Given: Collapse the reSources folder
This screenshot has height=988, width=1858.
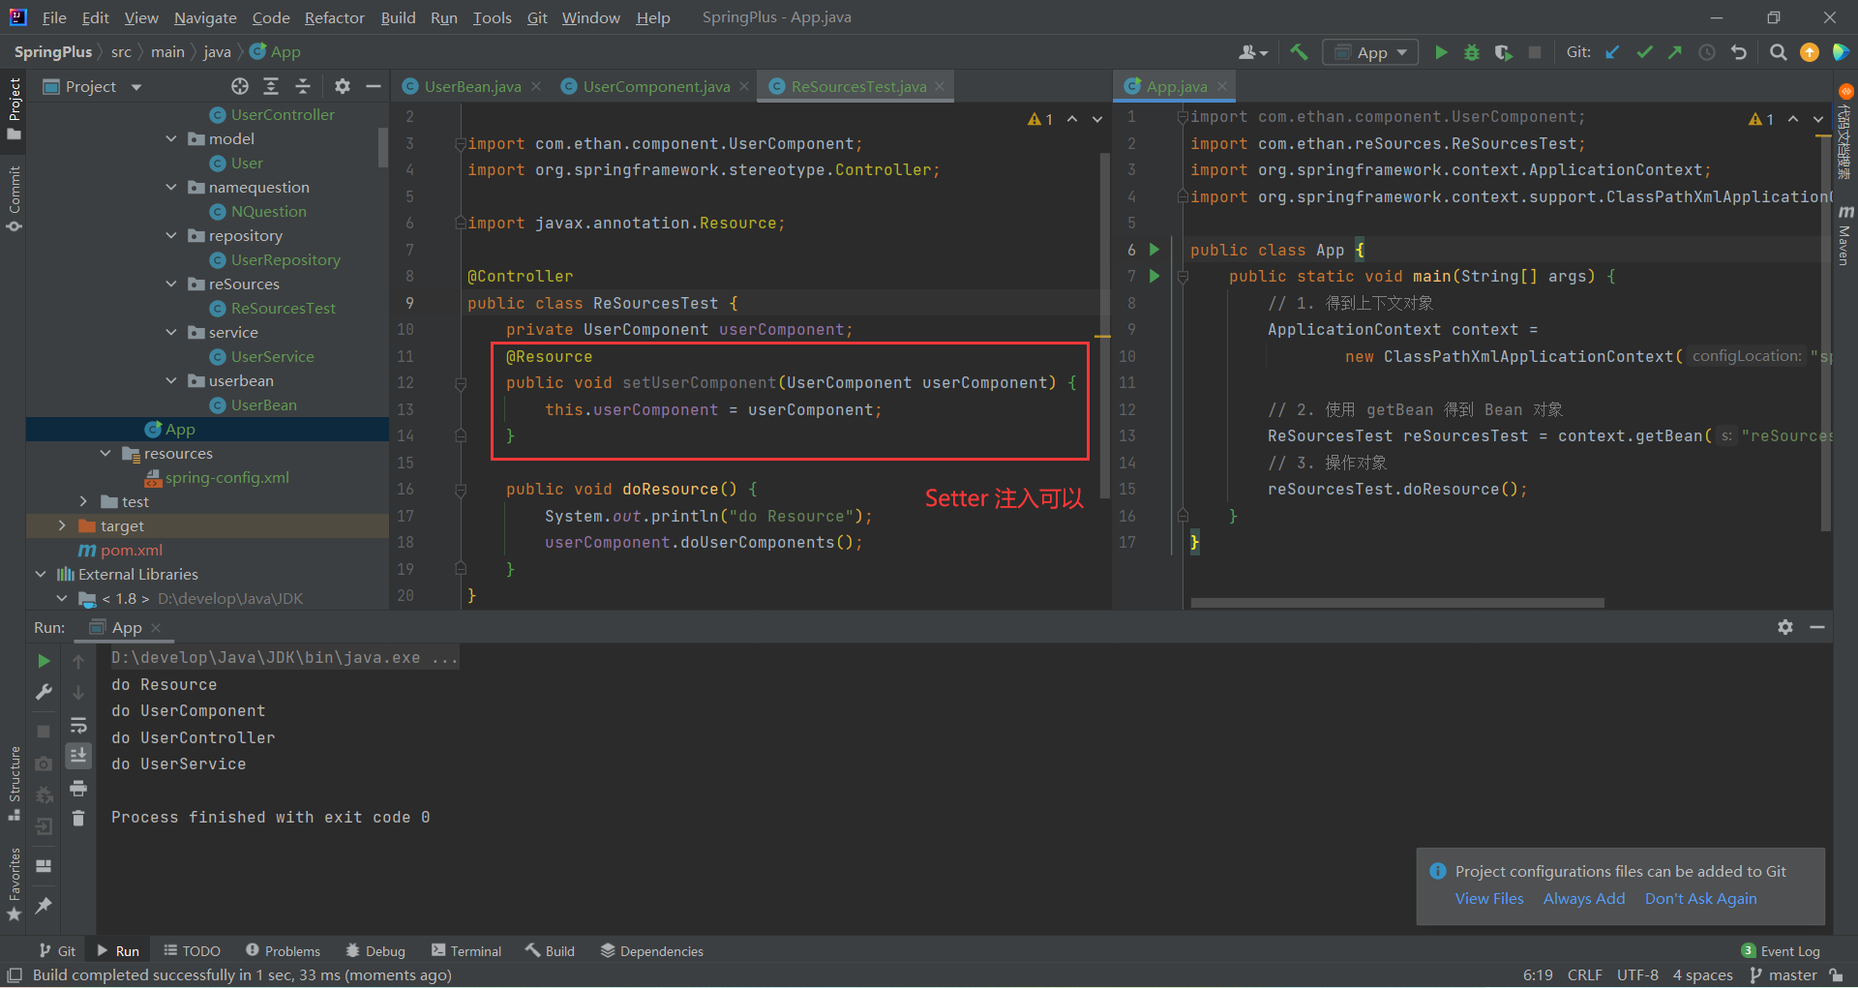Looking at the screenshot, I should point(171,284).
